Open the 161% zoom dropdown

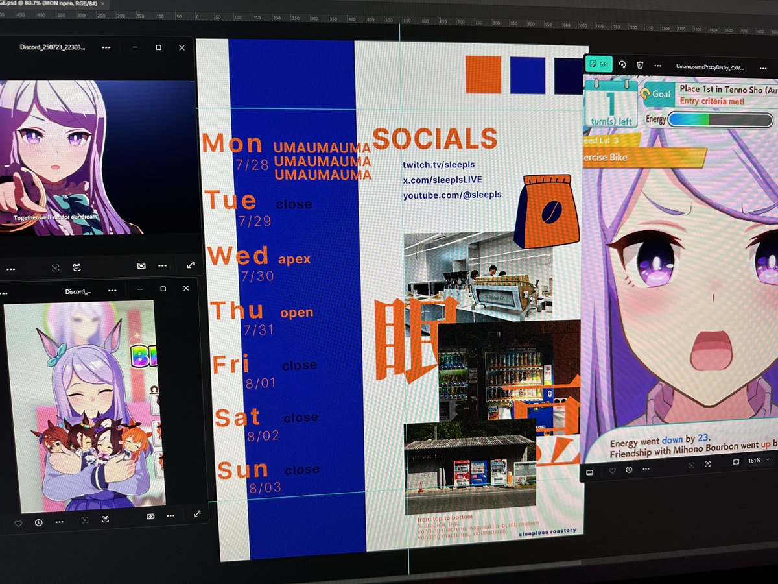point(759,460)
